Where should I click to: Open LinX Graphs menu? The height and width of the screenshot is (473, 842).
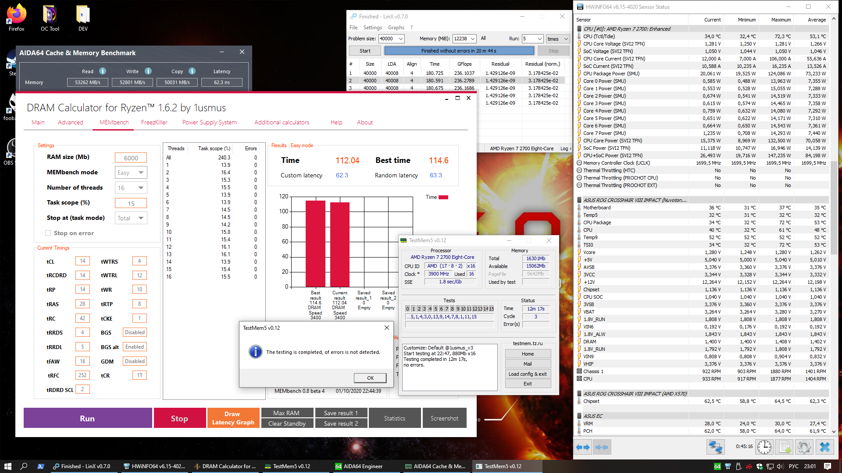pos(396,28)
